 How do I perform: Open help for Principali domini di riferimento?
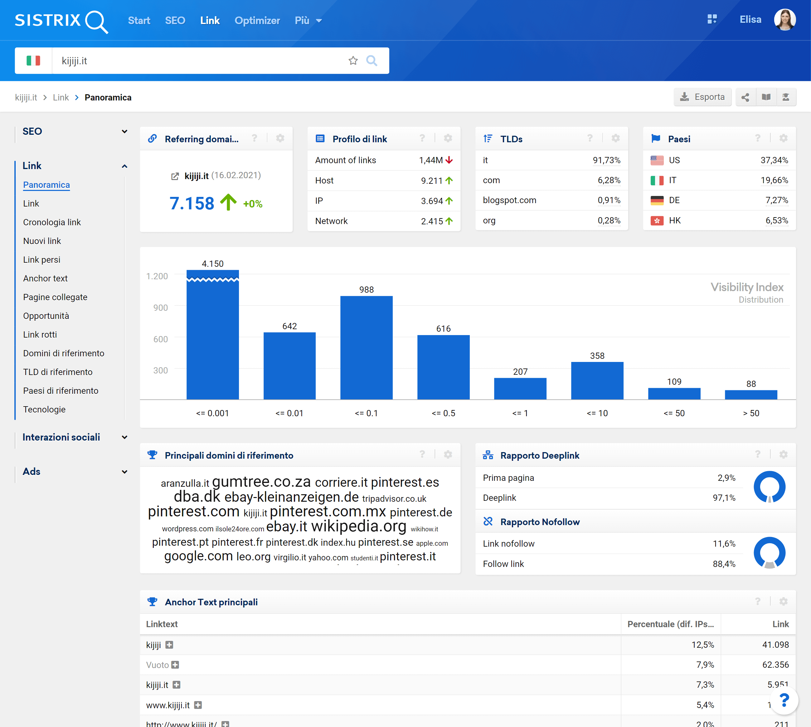coord(422,455)
